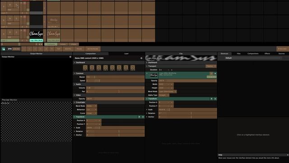289x163 pixels.
Task: Collapse the Common section
Action: (x=75, y=73)
